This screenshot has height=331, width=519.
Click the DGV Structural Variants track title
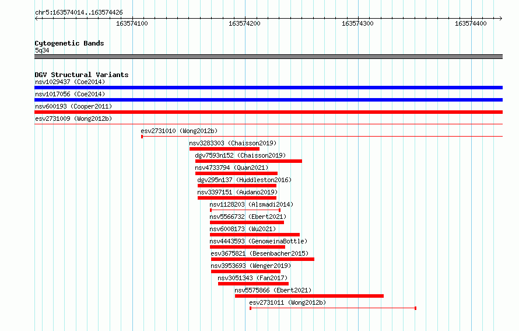coord(82,75)
